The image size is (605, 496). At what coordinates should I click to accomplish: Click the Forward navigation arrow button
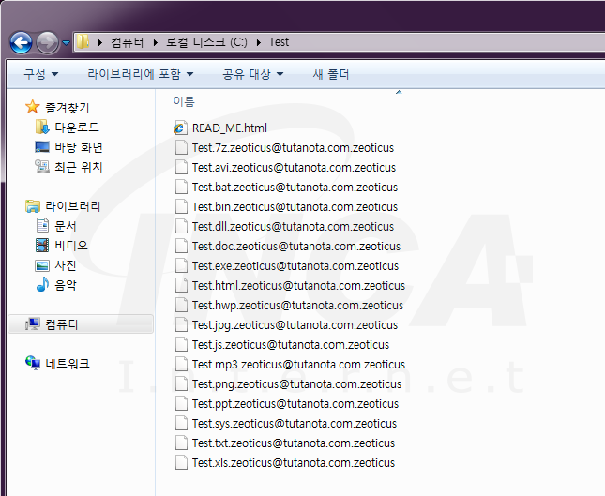(x=47, y=42)
